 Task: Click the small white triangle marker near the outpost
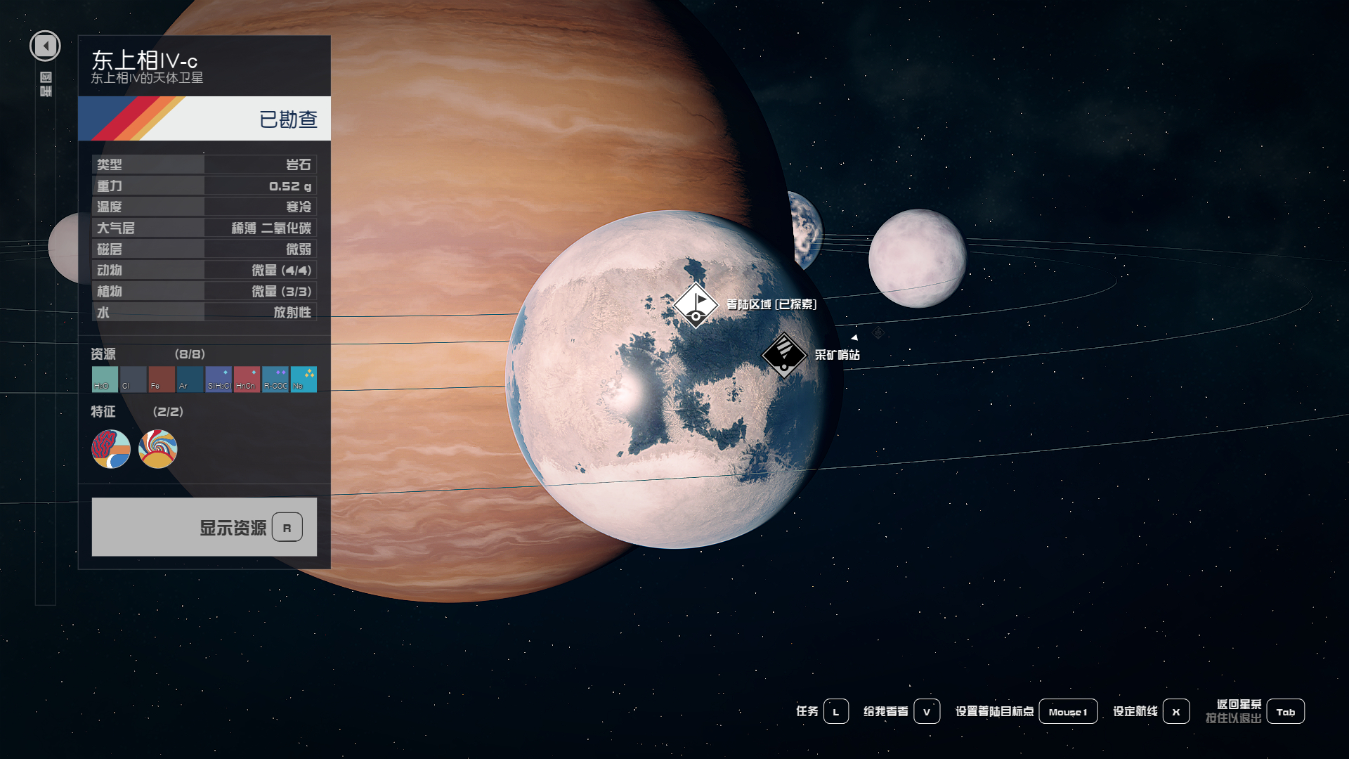pos(854,338)
